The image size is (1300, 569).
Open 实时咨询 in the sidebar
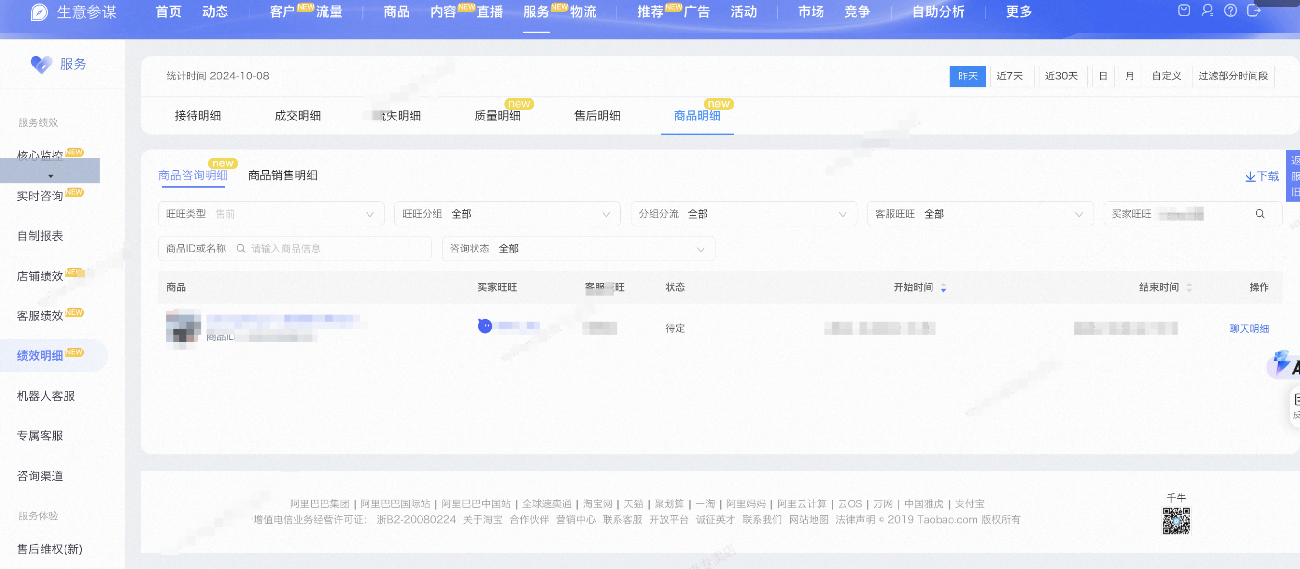[40, 196]
